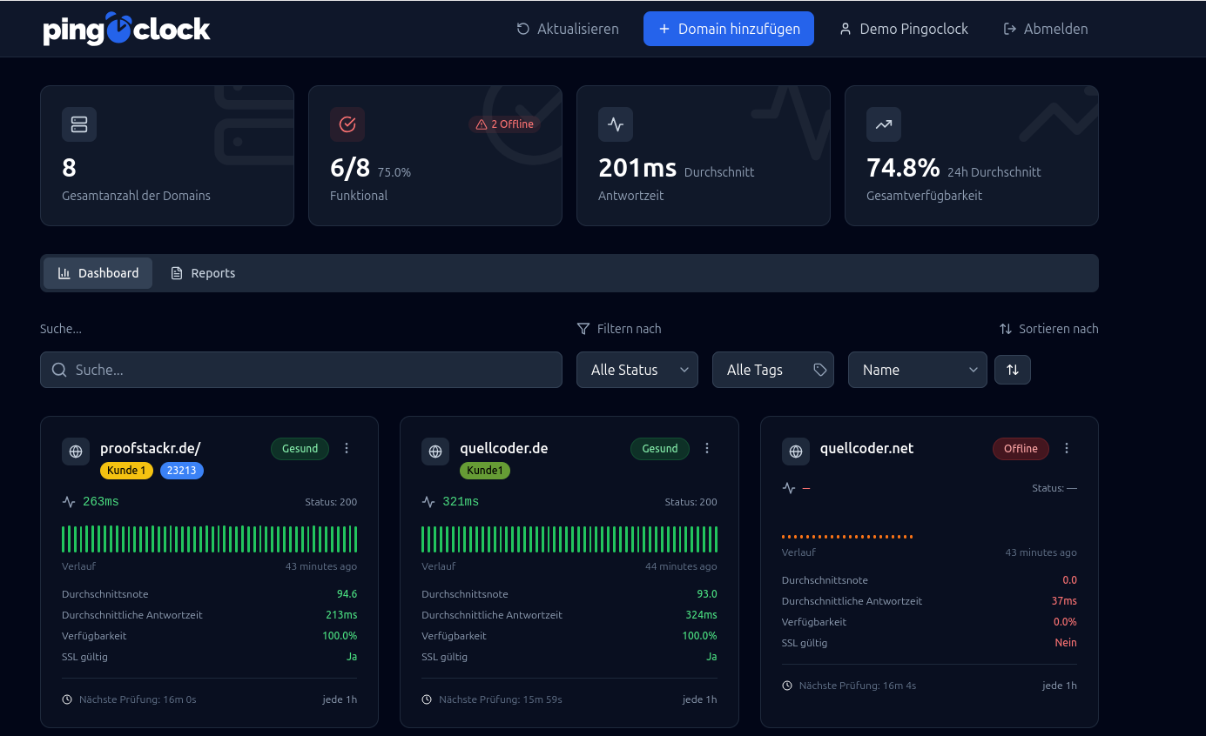The width and height of the screenshot is (1206, 736).
Task: Click the pulse icon in the Antwortzeit card
Action: (616, 124)
